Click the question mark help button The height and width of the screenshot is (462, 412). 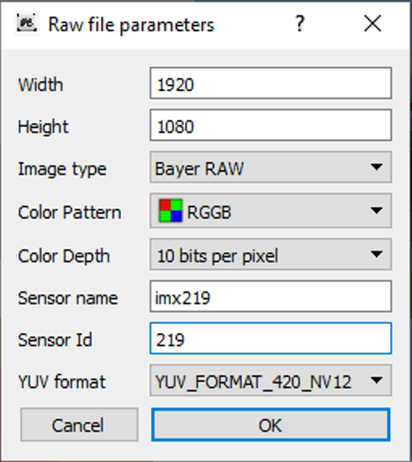click(299, 23)
